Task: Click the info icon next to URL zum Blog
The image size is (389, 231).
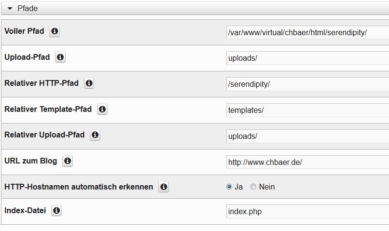Action: click(68, 161)
